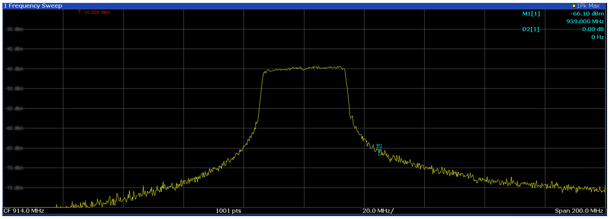Click the red 10.000 dBm level text

click(x=97, y=12)
